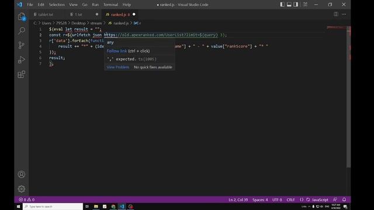Change line endings via CRLF
374x210 pixels.
[290, 199]
